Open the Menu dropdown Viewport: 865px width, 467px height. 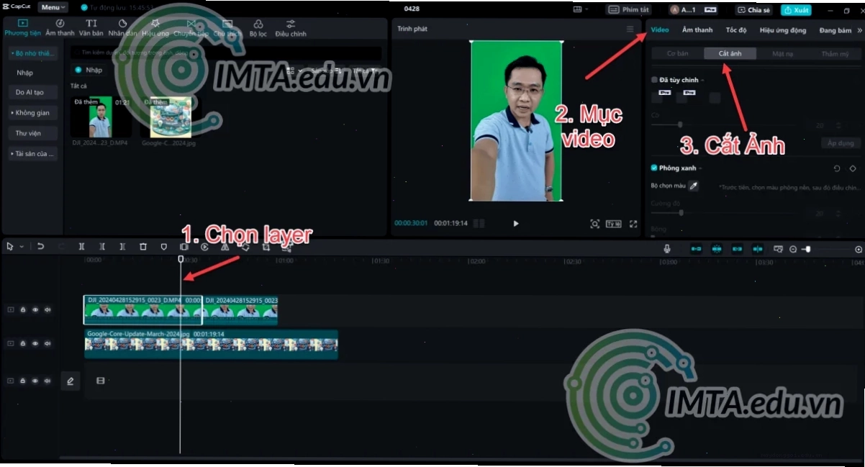[x=53, y=7]
